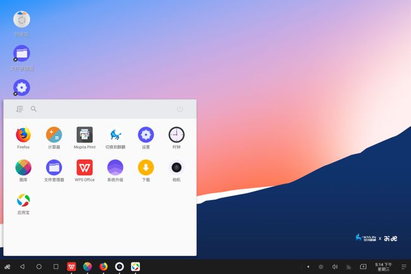Open the 应用宝 app store
The image size is (411, 274).
[23, 201]
